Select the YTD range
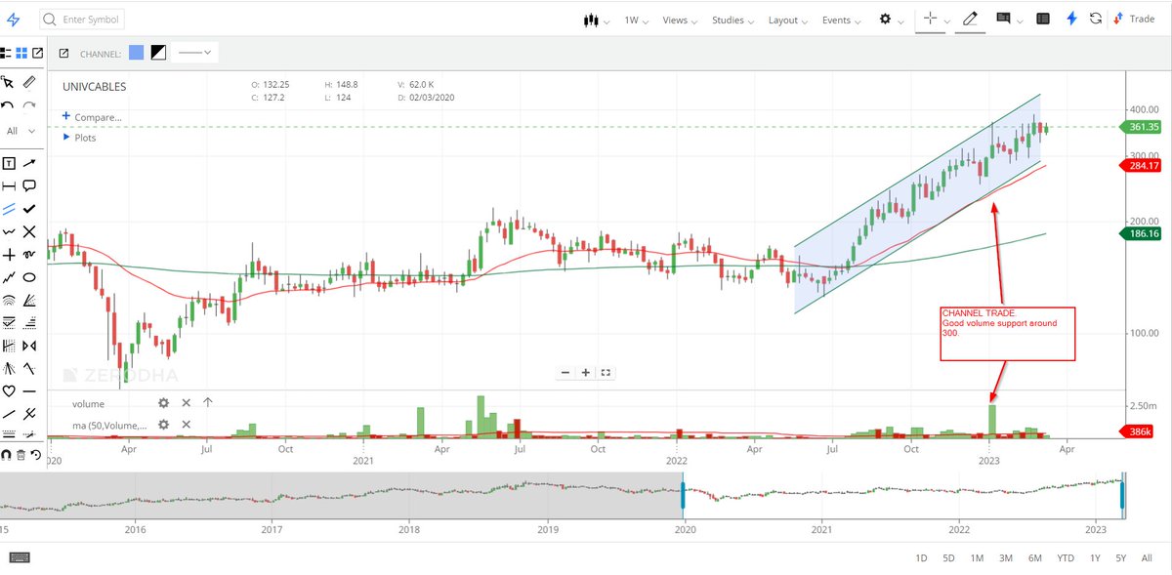 [x=1066, y=557]
